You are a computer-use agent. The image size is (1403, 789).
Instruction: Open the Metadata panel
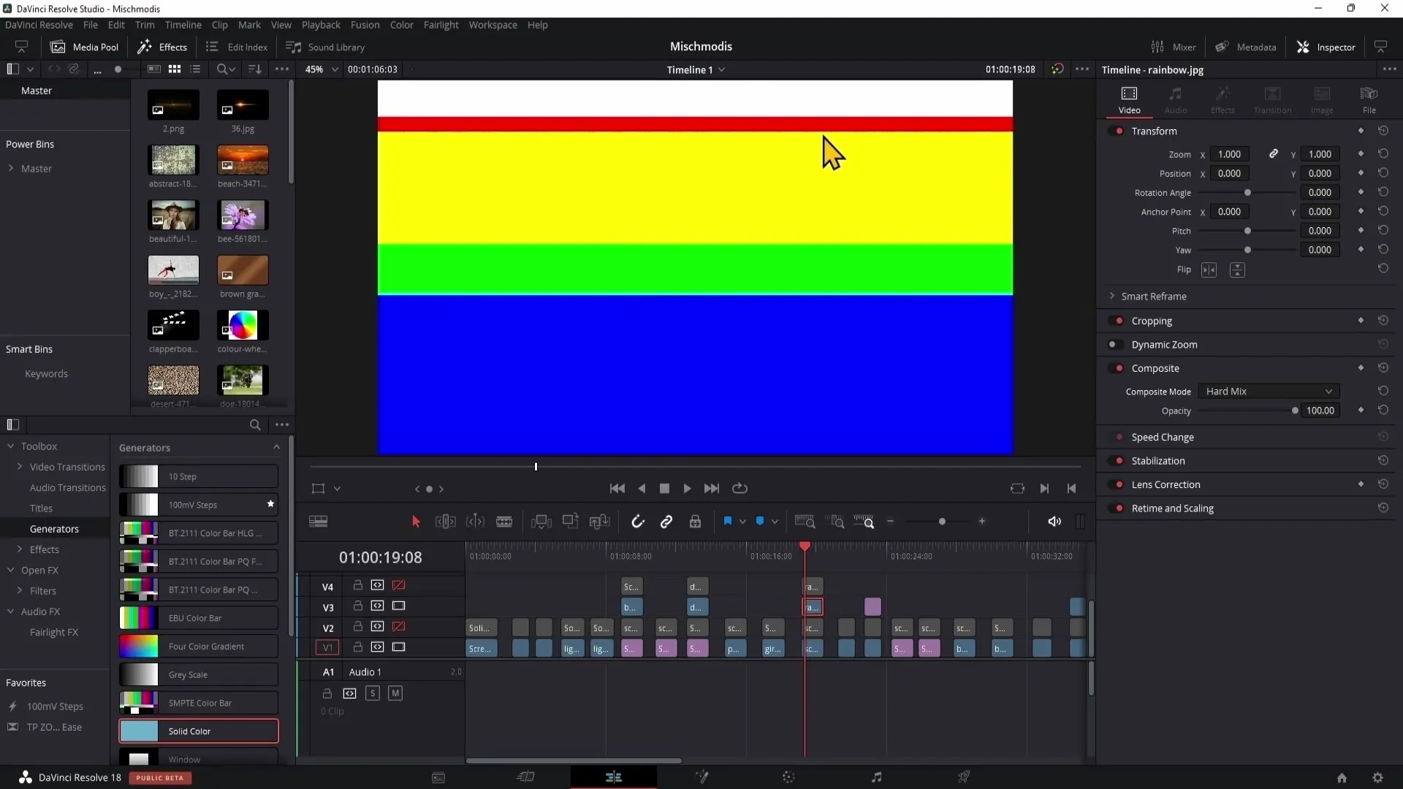(1246, 47)
